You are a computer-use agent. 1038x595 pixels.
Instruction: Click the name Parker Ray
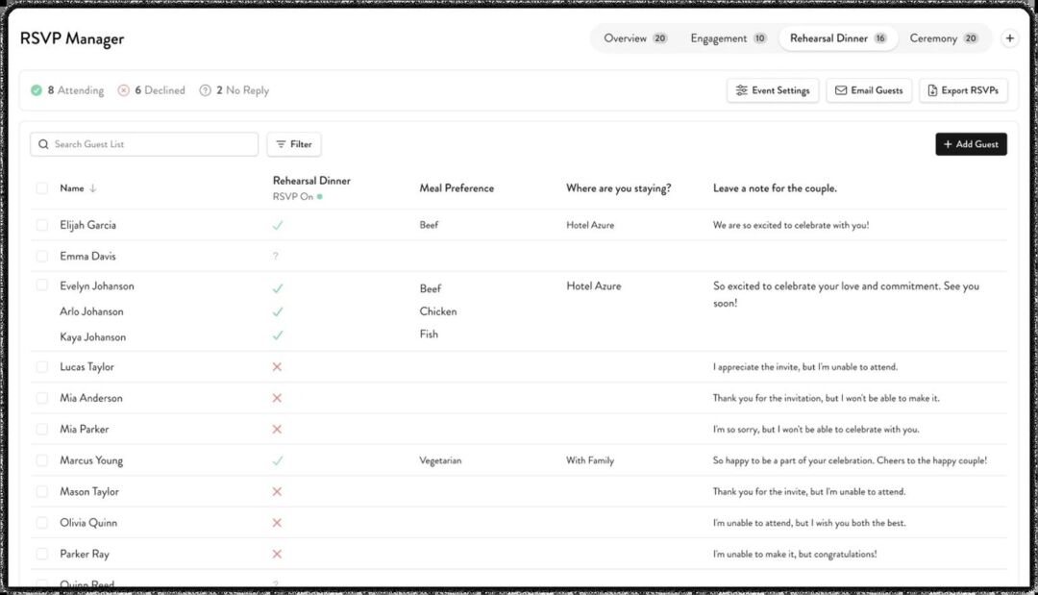[84, 554]
